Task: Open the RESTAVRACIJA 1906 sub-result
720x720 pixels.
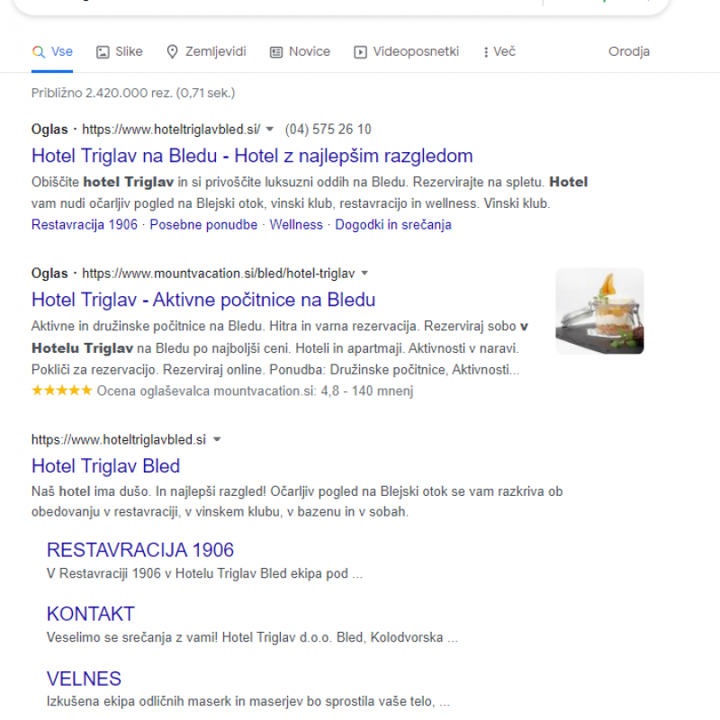Action: (140, 550)
